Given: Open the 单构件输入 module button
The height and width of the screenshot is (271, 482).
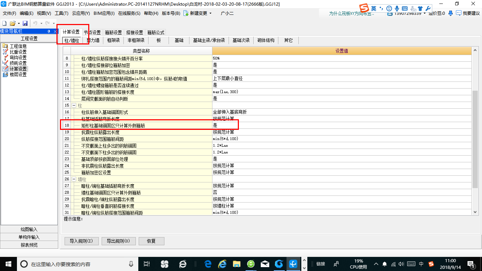Looking at the screenshot, I should (29, 237).
